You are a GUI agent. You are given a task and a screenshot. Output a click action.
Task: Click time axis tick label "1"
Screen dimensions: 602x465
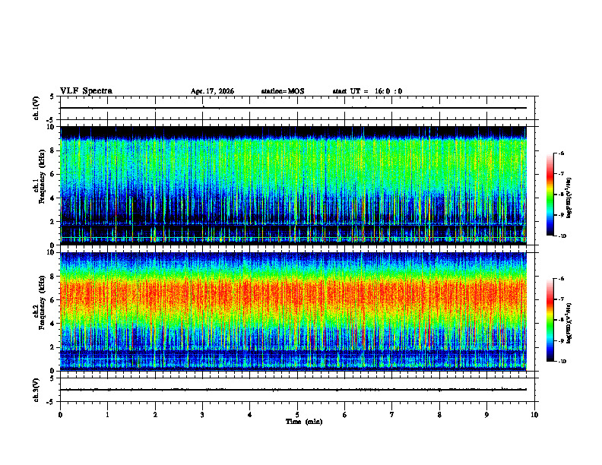click(x=107, y=415)
